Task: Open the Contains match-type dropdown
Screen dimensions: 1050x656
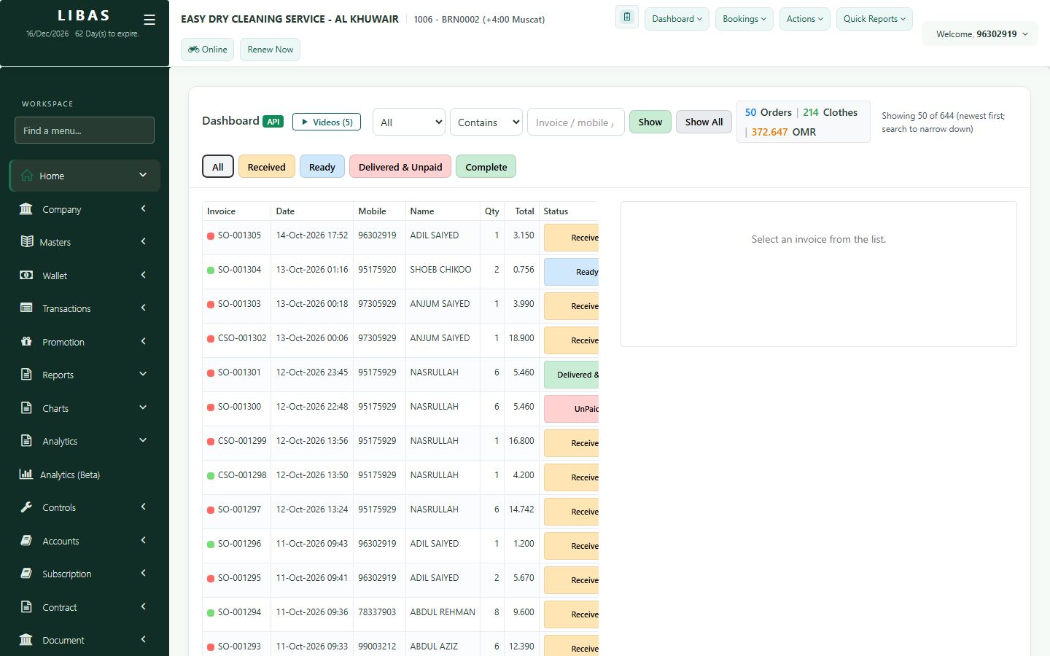Action: pos(486,122)
